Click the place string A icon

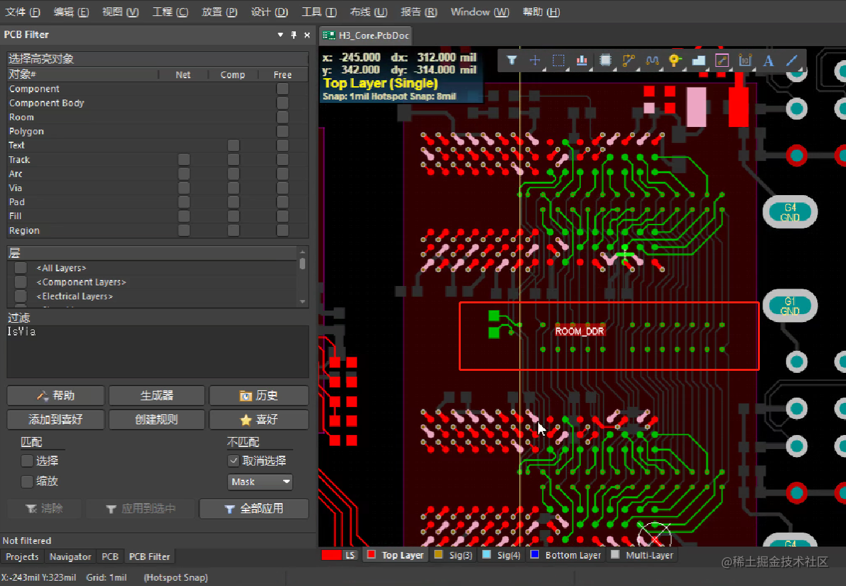[x=768, y=60]
